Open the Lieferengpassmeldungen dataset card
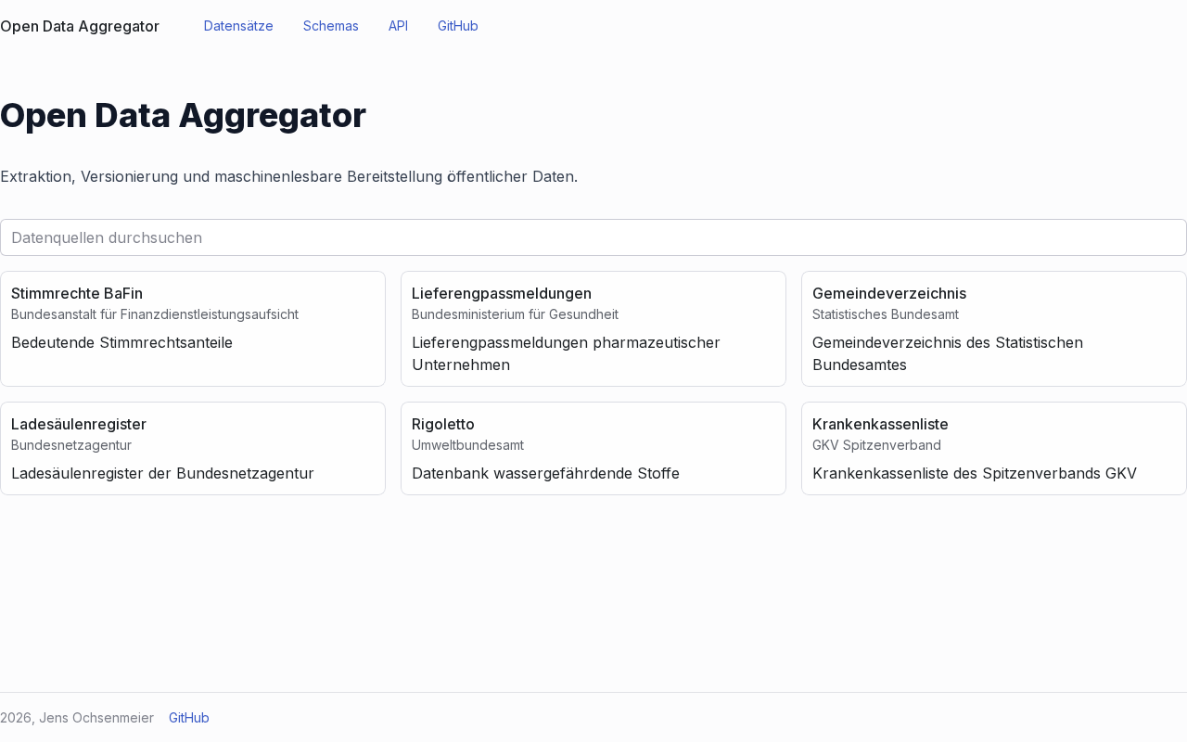 (x=593, y=328)
